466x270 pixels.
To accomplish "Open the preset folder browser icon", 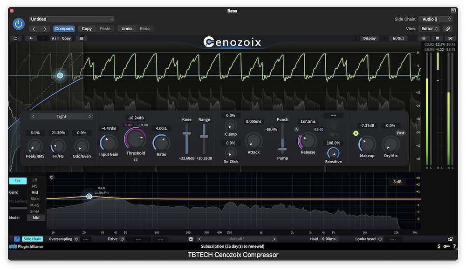I will pyautogui.click(x=16, y=38).
